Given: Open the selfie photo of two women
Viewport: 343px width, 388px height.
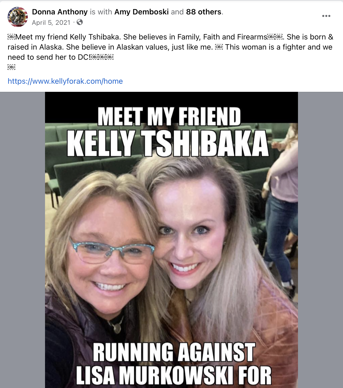Looking at the screenshot, I should pos(171,240).
